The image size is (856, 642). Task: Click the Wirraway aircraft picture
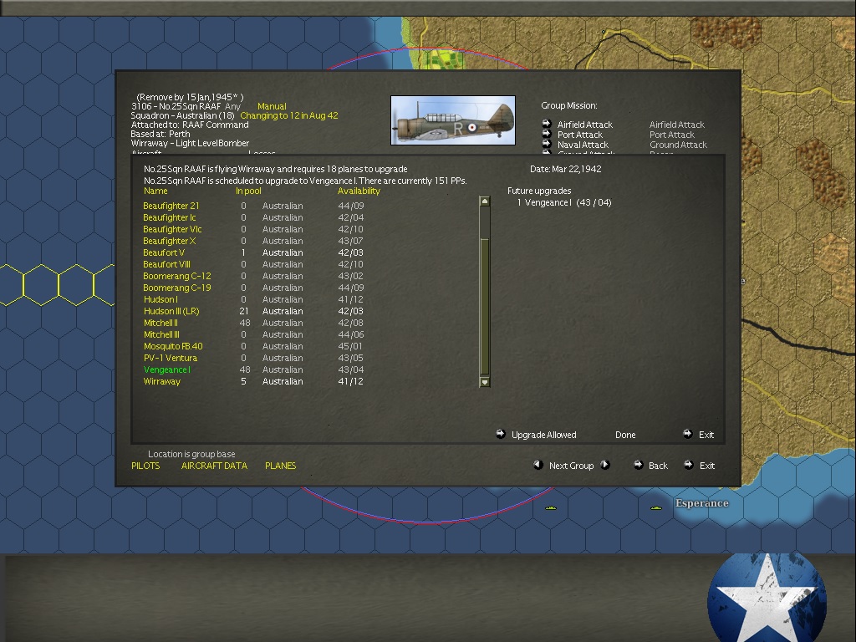point(453,120)
